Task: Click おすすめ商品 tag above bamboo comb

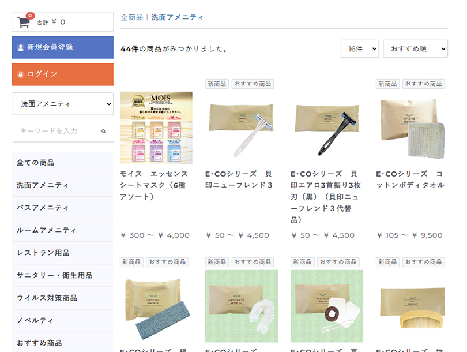Action: 424,262
